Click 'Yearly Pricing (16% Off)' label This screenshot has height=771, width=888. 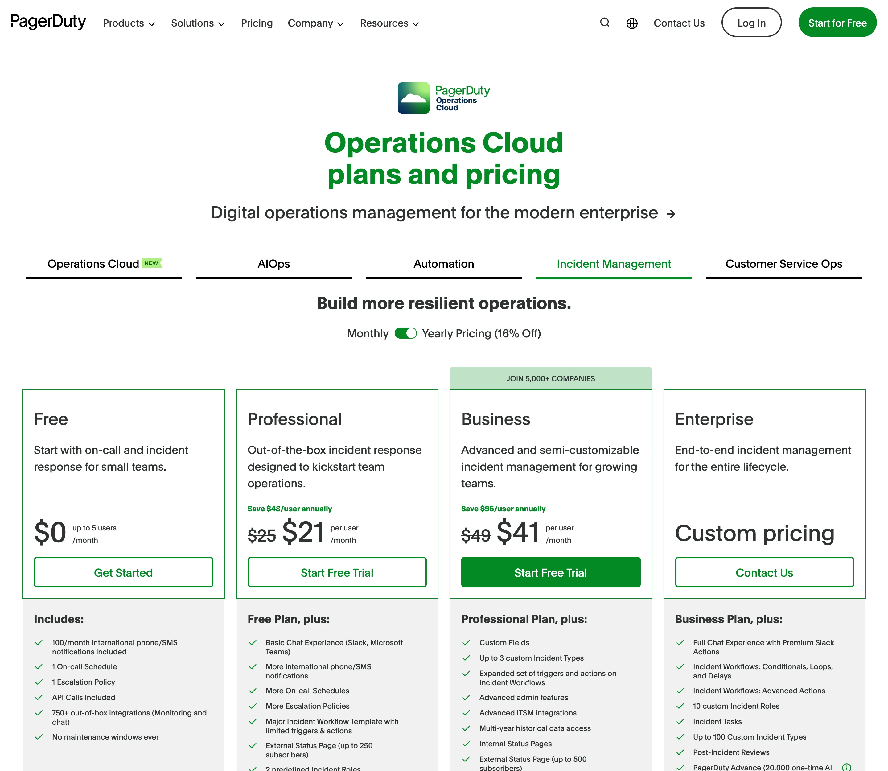tap(481, 333)
